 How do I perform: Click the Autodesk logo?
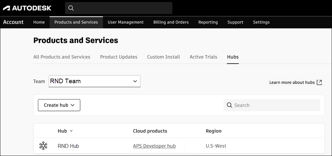pyautogui.click(x=27, y=8)
